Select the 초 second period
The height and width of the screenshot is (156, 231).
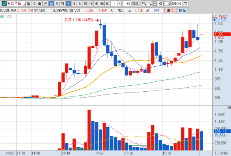[57, 4]
